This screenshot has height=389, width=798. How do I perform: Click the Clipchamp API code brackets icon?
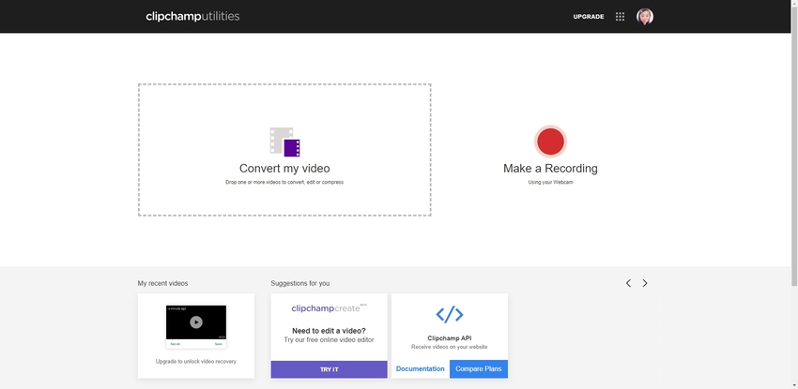(x=450, y=314)
